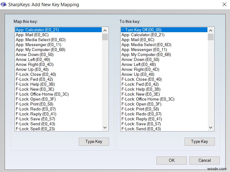
Task: Select App: My Computer in Map this key list
Action: (58, 49)
